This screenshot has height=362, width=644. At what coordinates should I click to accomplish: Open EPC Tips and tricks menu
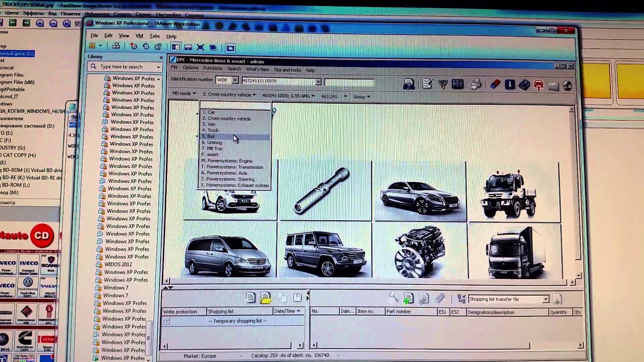(x=287, y=70)
